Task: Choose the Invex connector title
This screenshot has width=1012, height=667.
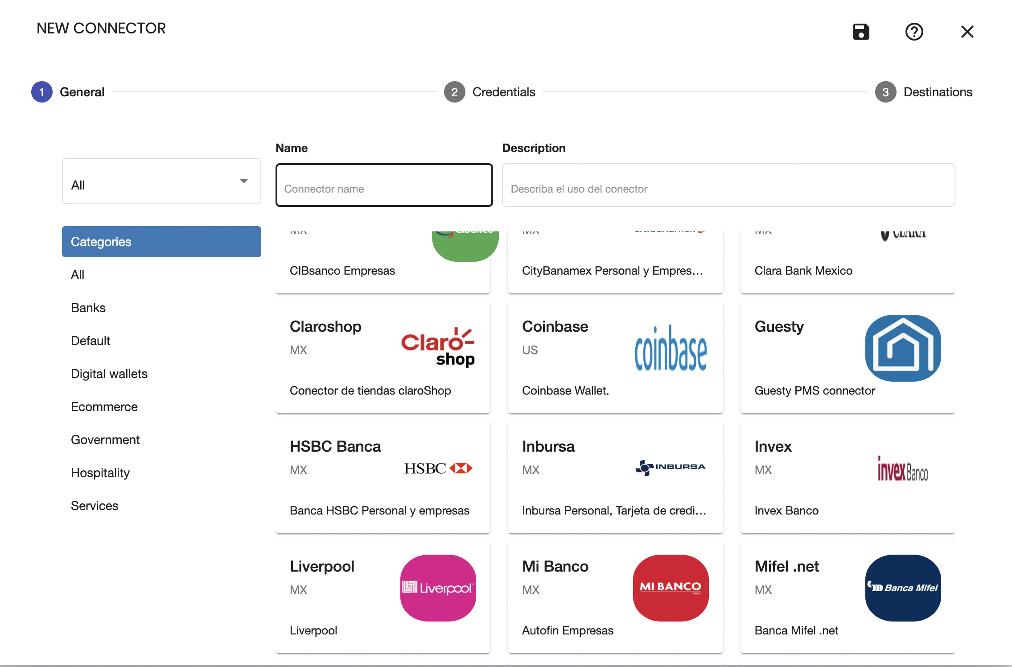Action: (x=773, y=446)
